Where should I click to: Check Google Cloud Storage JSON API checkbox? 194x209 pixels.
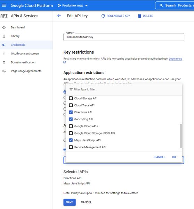pos(71,133)
